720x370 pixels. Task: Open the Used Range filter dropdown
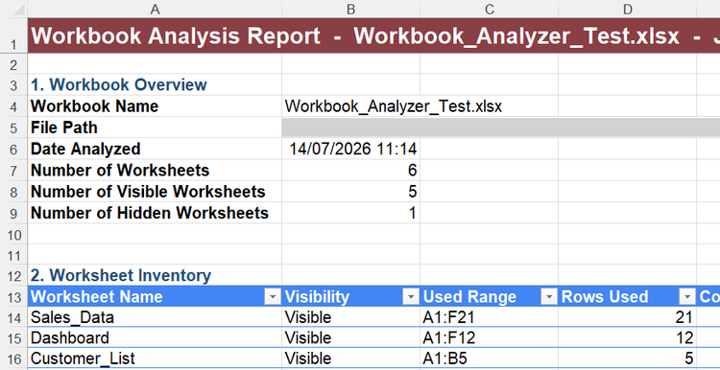tap(549, 297)
